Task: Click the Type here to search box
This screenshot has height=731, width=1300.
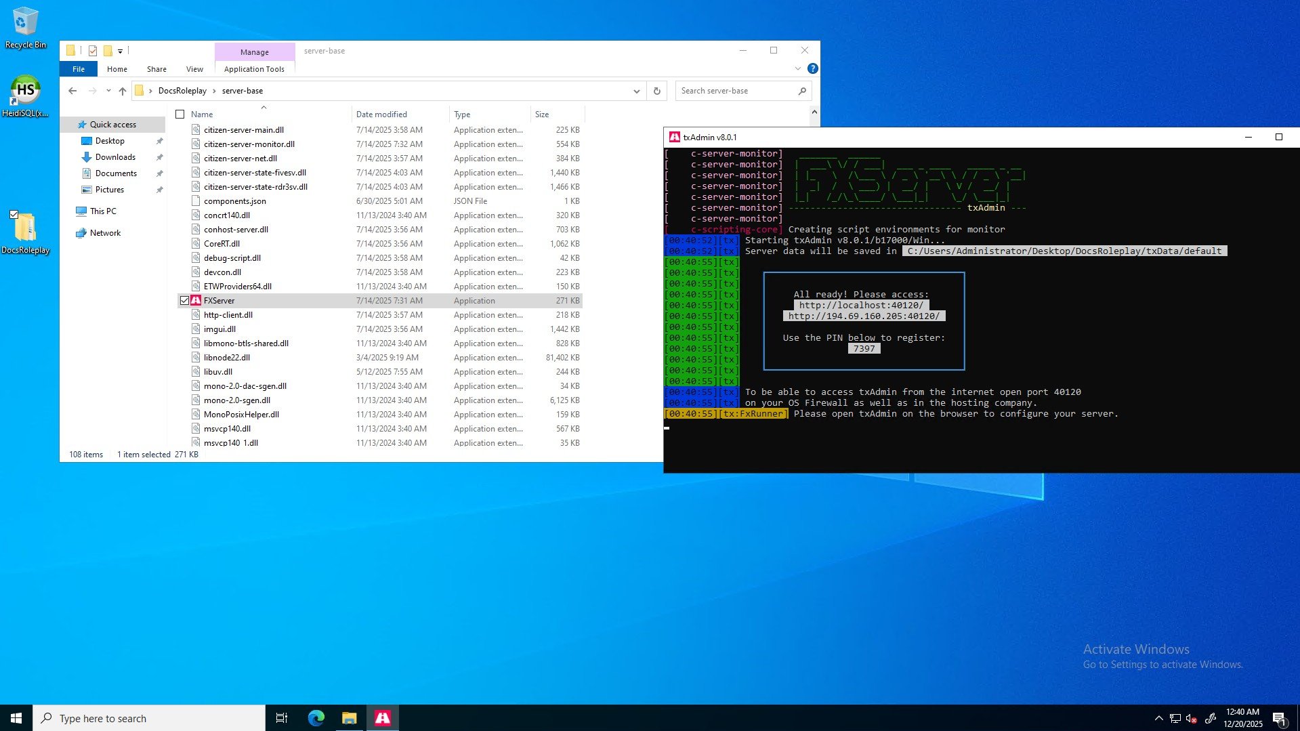Action: click(x=149, y=718)
